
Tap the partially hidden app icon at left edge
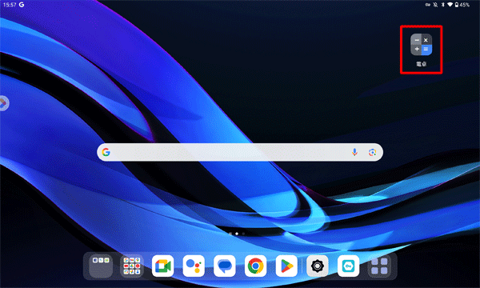click(4, 103)
